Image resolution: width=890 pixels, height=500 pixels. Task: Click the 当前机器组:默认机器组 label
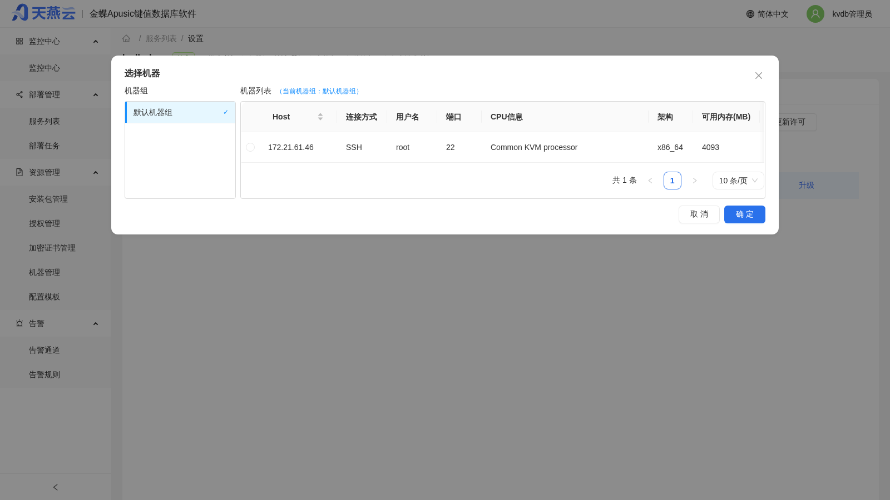click(319, 91)
